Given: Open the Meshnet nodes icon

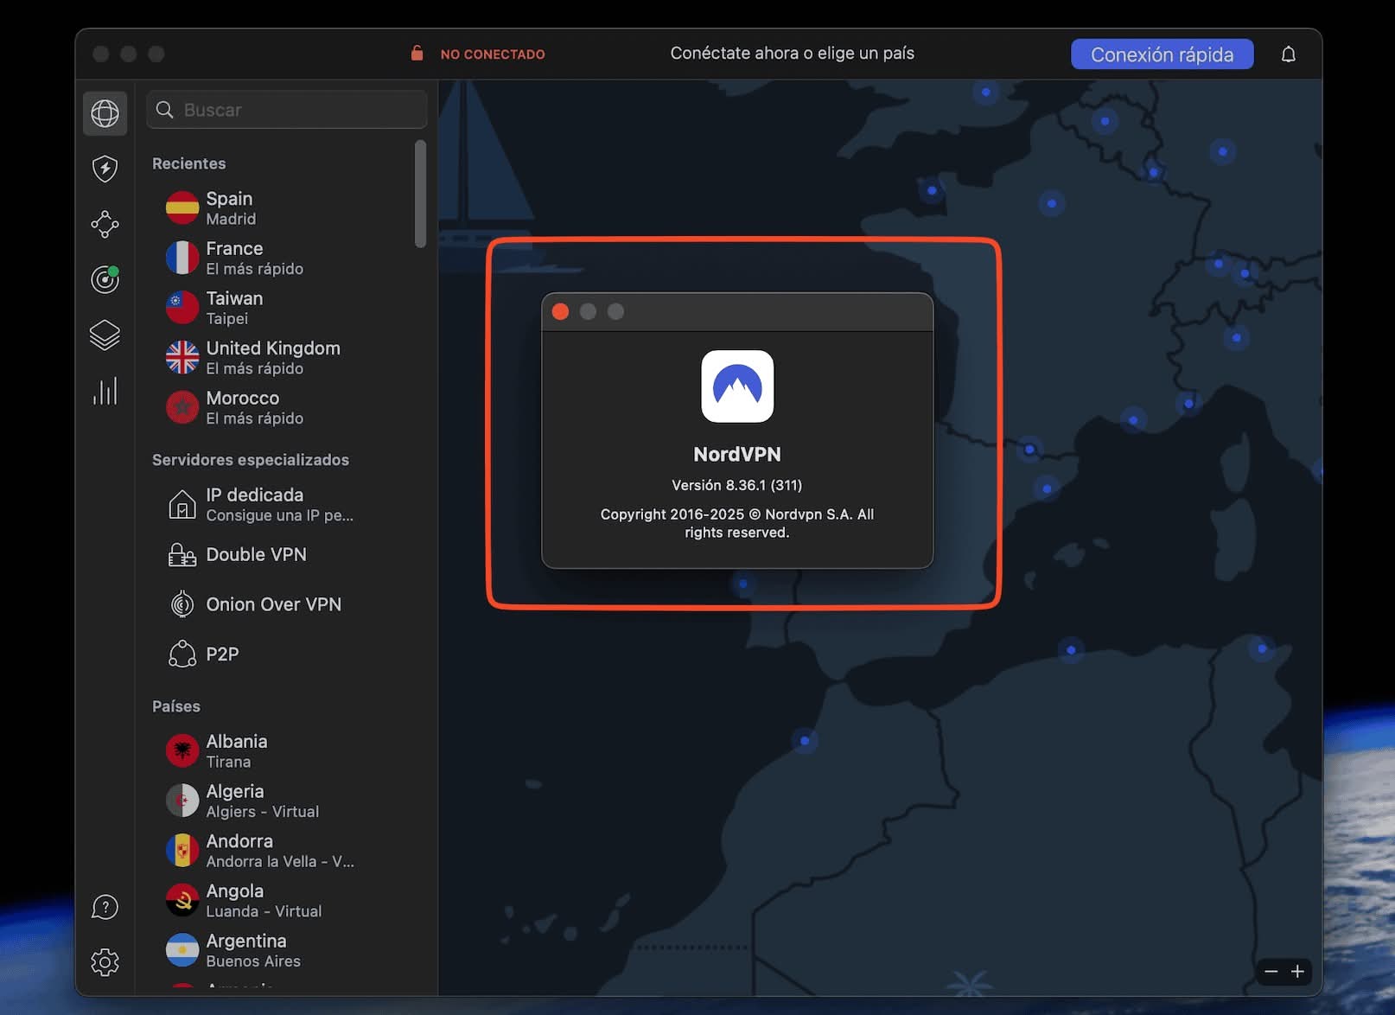Looking at the screenshot, I should (x=105, y=224).
